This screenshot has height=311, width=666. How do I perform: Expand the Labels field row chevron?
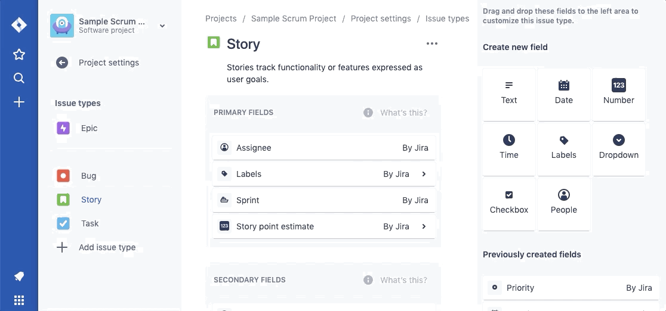pos(424,174)
